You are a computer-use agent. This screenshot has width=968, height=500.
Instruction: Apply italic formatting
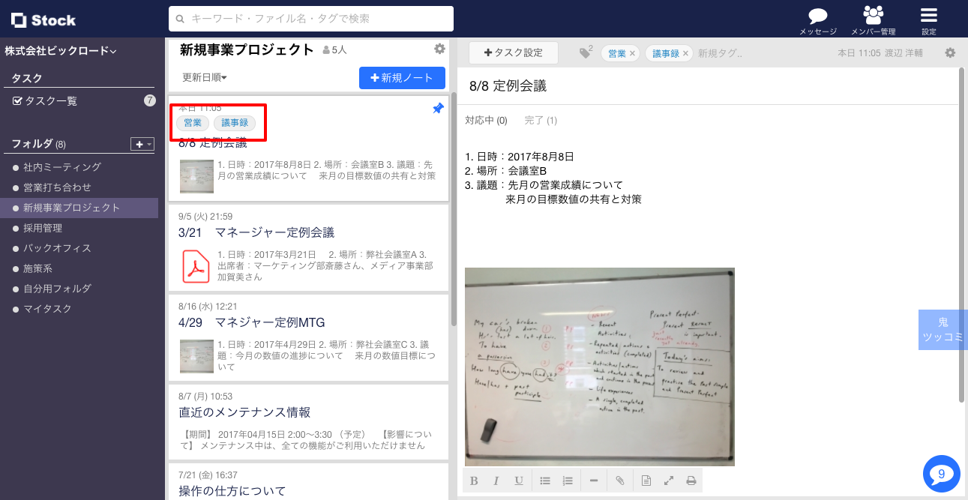[x=496, y=480]
